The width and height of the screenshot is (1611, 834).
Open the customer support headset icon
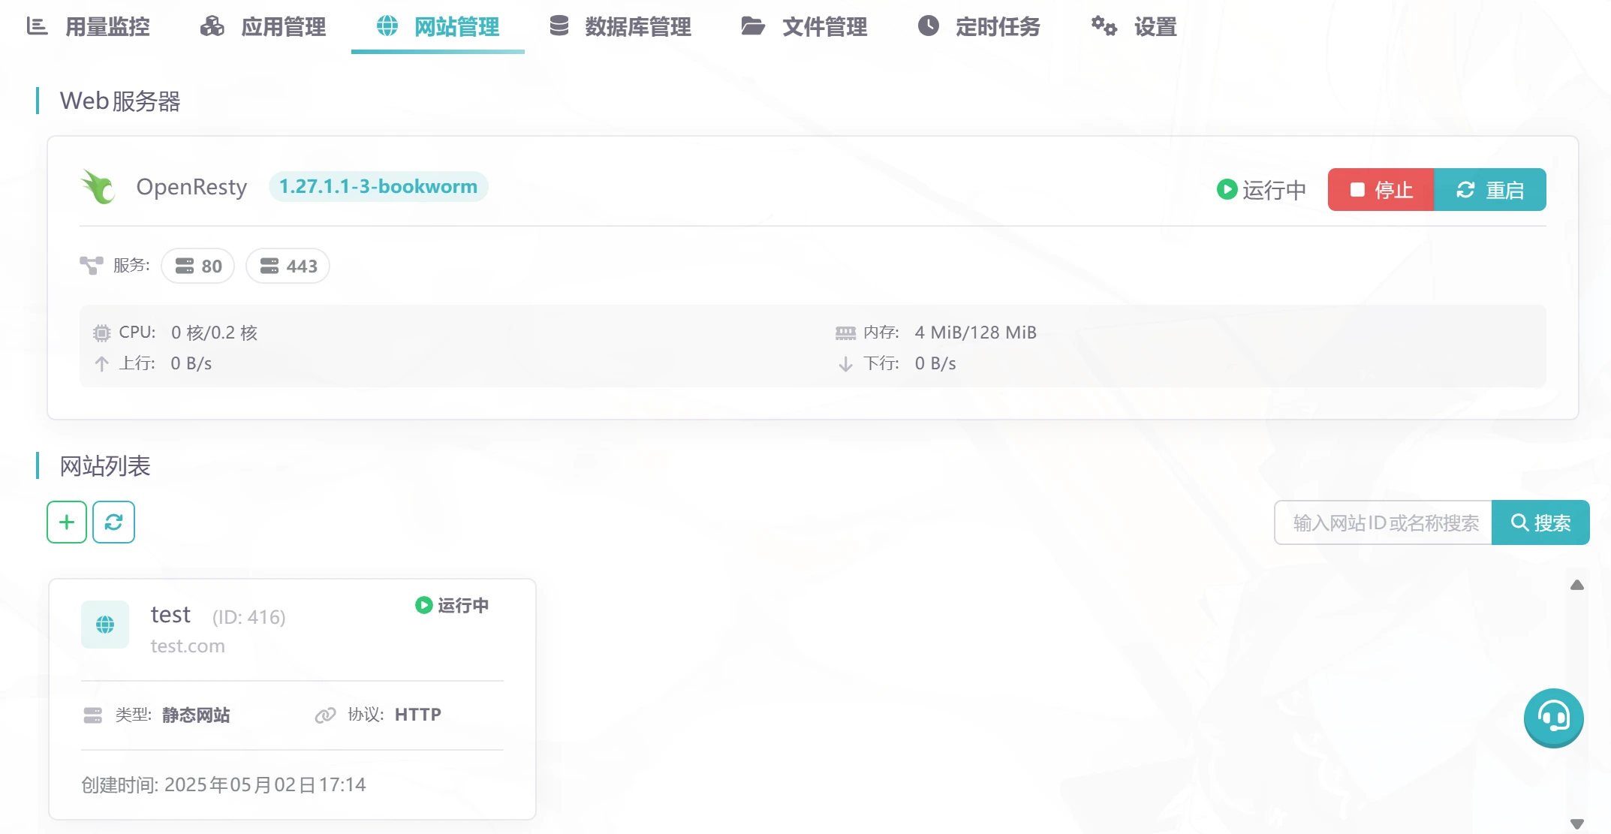1553,717
